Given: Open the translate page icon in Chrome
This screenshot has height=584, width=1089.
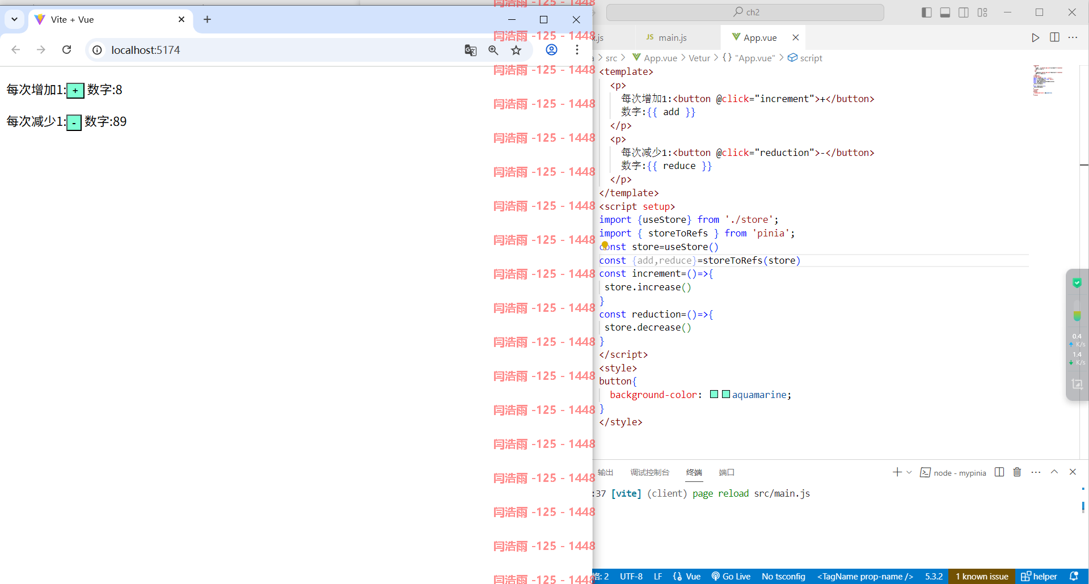Looking at the screenshot, I should [470, 50].
